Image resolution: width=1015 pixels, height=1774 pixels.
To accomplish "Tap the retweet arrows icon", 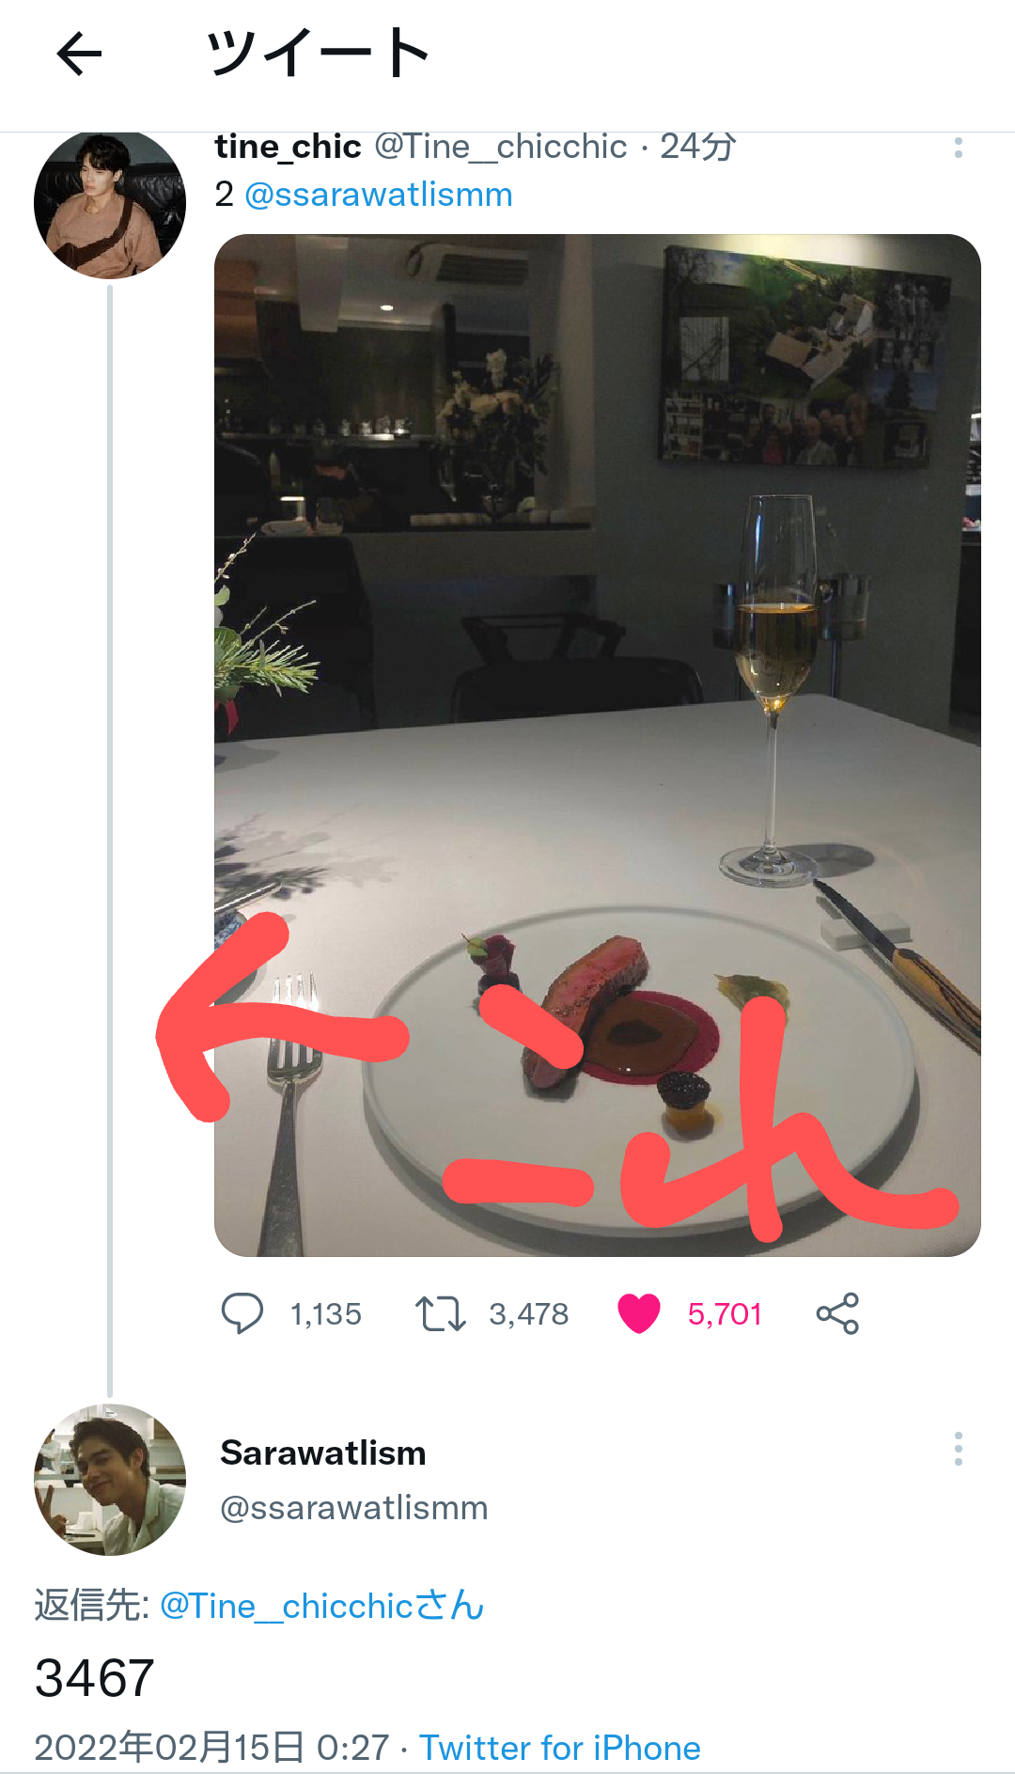I will pos(441,1313).
